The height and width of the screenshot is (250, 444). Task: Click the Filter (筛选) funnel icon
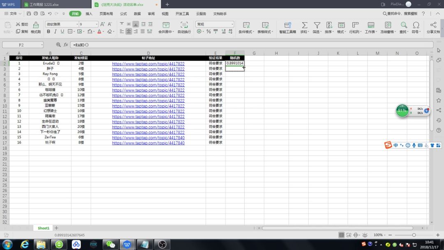(317, 25)
